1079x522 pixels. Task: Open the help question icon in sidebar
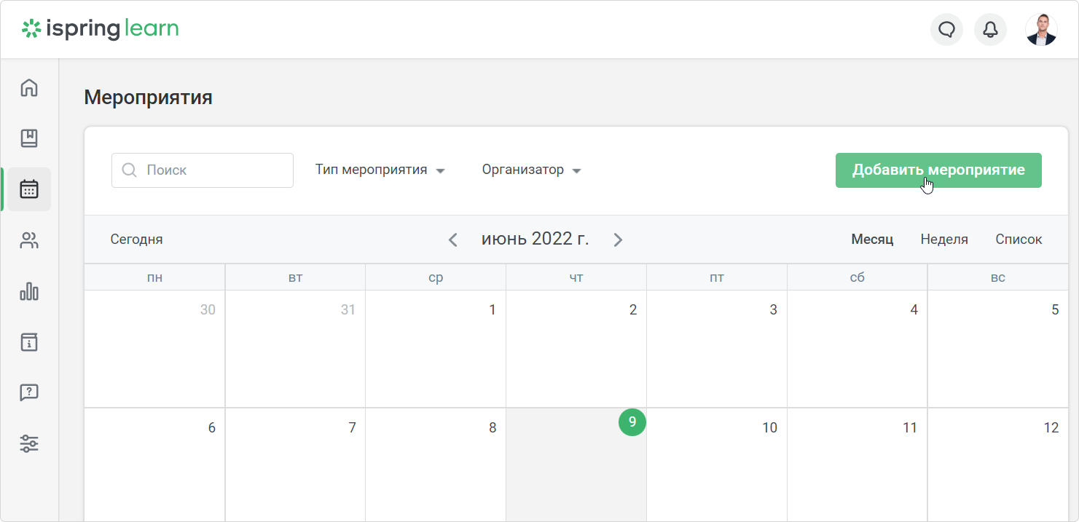click(29, 392)
